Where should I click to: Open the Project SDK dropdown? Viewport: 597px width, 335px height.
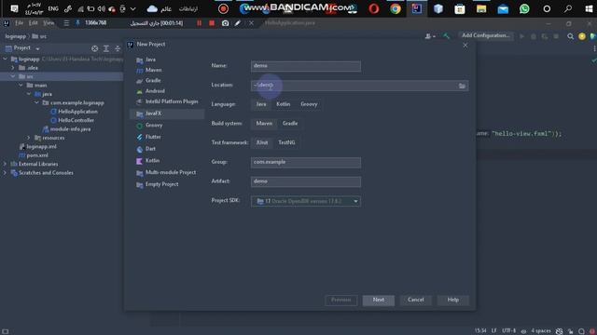pyautogui.click(x=306, y=201)
